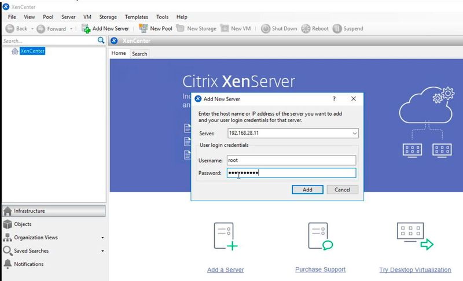The height and width of the screenshot is (281, 463).
Task: Switch to the Home tab
Action: coord(119,53)
